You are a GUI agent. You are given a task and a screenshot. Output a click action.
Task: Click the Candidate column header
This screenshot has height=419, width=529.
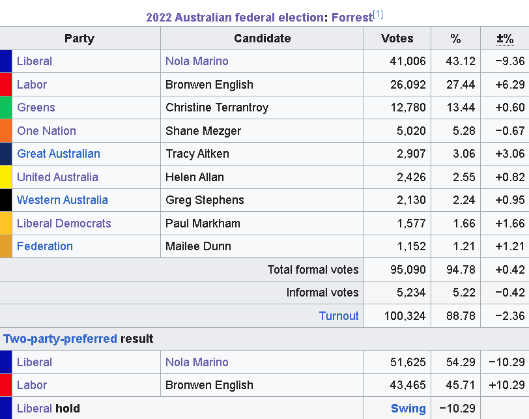click(x=262, y=38)
